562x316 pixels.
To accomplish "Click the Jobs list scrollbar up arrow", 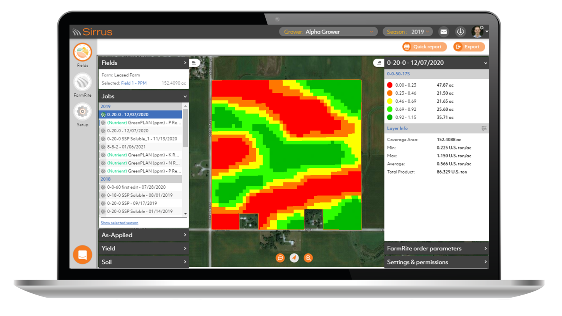I will pyautogui.click(x=185, y=106).
